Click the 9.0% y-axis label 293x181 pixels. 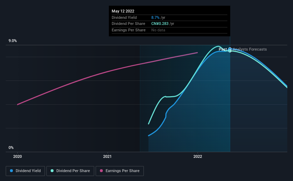point(12,41)
